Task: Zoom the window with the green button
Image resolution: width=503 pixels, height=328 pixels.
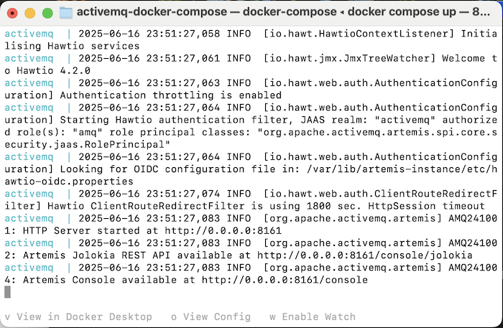Action: pos(47,13)
